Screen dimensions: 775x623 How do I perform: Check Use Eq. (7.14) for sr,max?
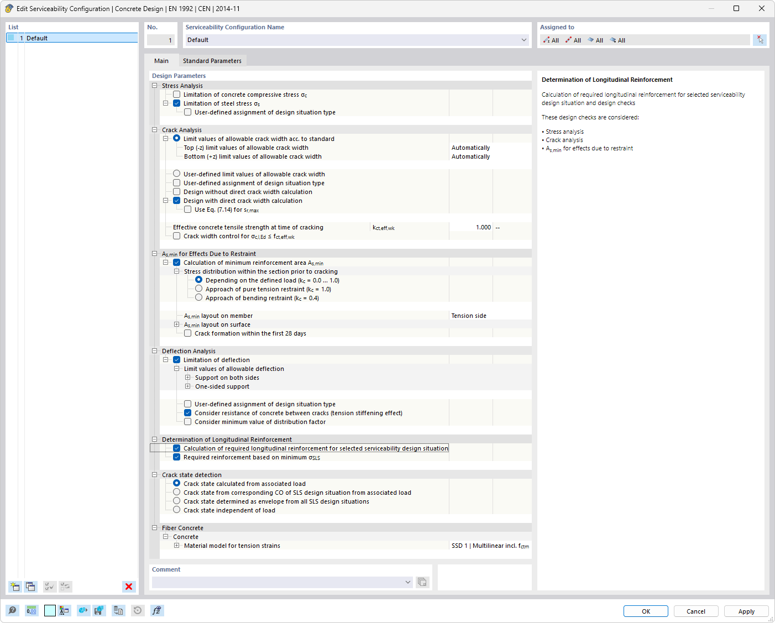(187, 209)
